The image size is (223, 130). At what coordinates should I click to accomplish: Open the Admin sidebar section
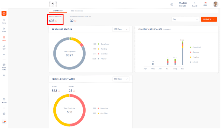pos(4,38)
